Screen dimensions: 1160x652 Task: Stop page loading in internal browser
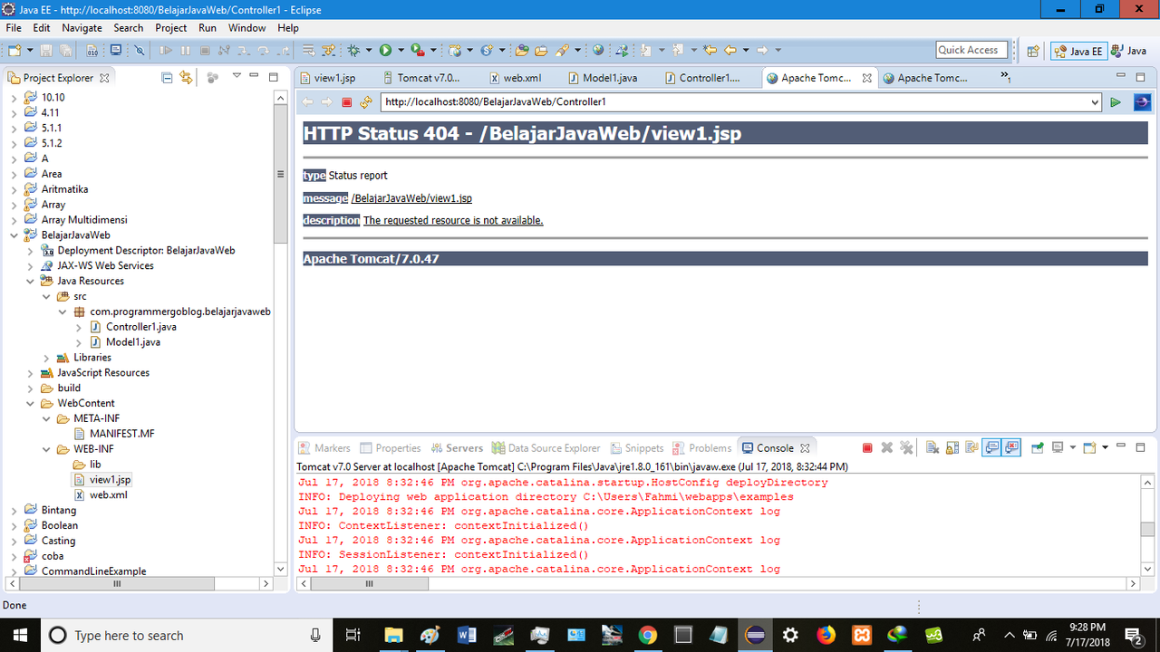pos(346,102)
